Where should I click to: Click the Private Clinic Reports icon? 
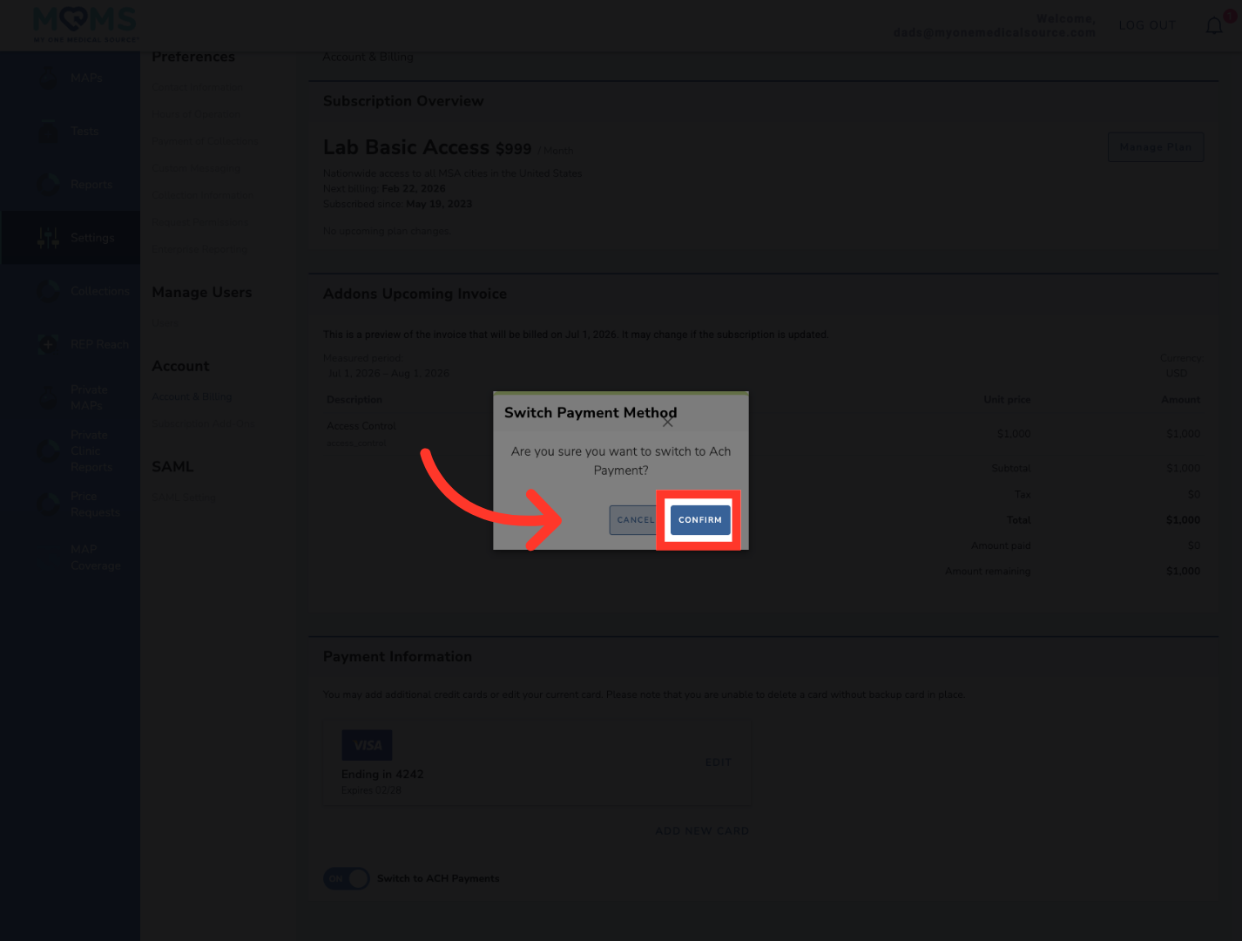(48, 450)
